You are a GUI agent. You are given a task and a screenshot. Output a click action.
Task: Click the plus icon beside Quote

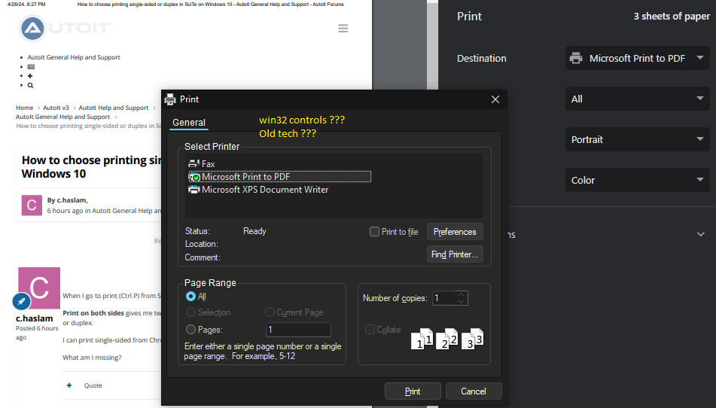[69, 385]
